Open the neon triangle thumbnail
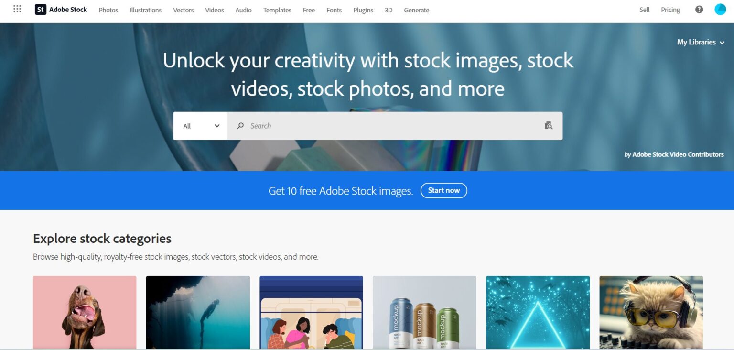This screenshot has height=350, width=734. point(538,313)
